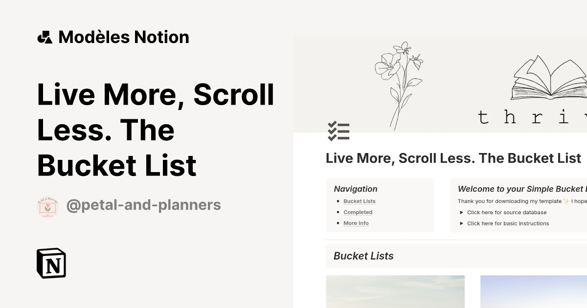Click the Live More, Scroll Less page title

(156, 130)
